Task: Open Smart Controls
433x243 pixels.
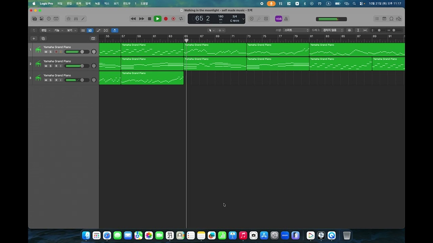Action: (69, 19)
